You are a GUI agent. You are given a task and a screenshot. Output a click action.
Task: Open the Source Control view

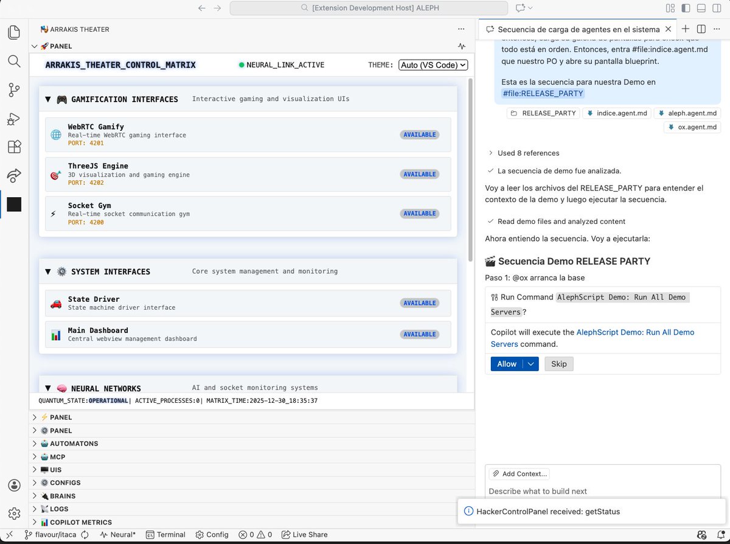coord(14,90)
